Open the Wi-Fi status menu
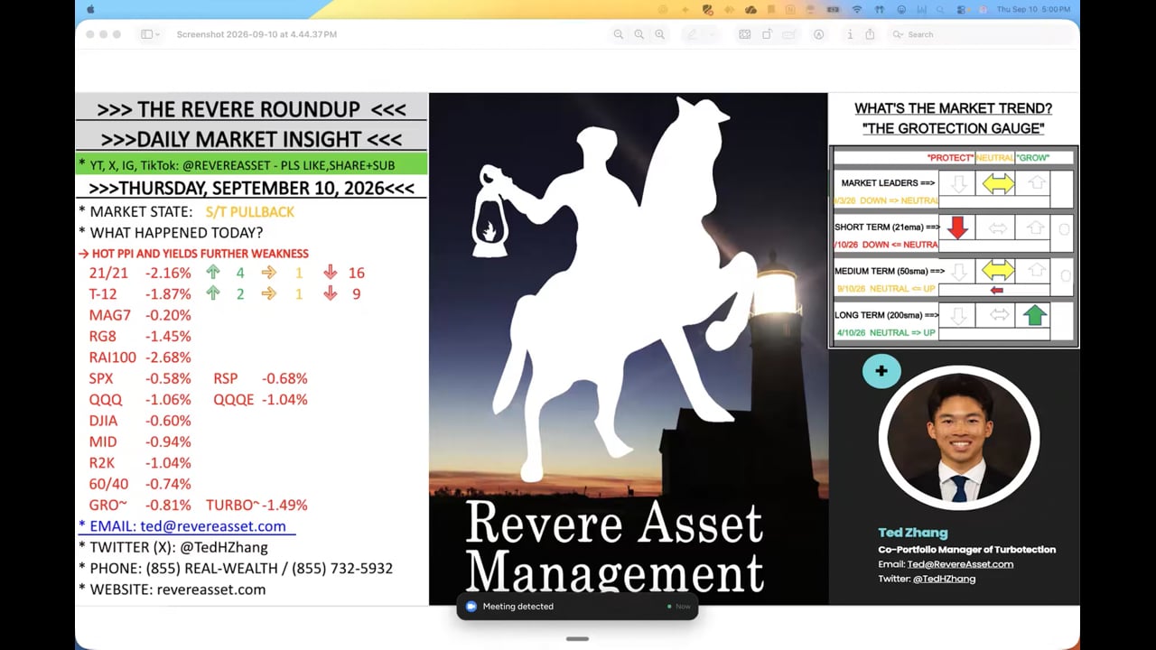This screenshot has height=650, width=1156. [857, 9]
